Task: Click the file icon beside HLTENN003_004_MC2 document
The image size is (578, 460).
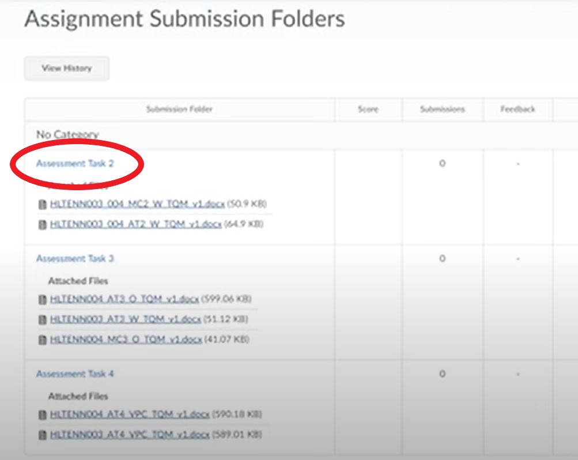Action: 41,204
